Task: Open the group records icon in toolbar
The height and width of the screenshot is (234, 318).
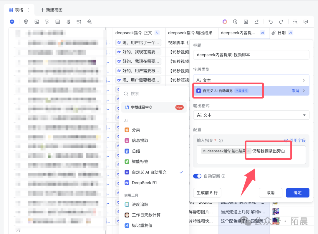Action: [58, 22]
